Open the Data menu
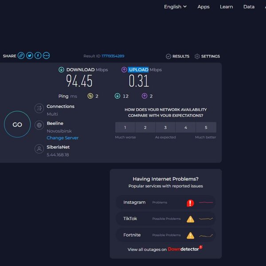The image size is (266, 266). click(x=249, y=7)
